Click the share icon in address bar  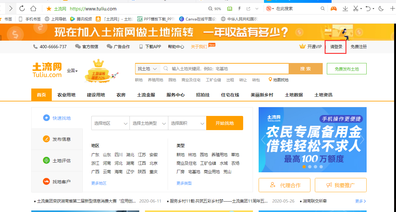coord(249,9)
